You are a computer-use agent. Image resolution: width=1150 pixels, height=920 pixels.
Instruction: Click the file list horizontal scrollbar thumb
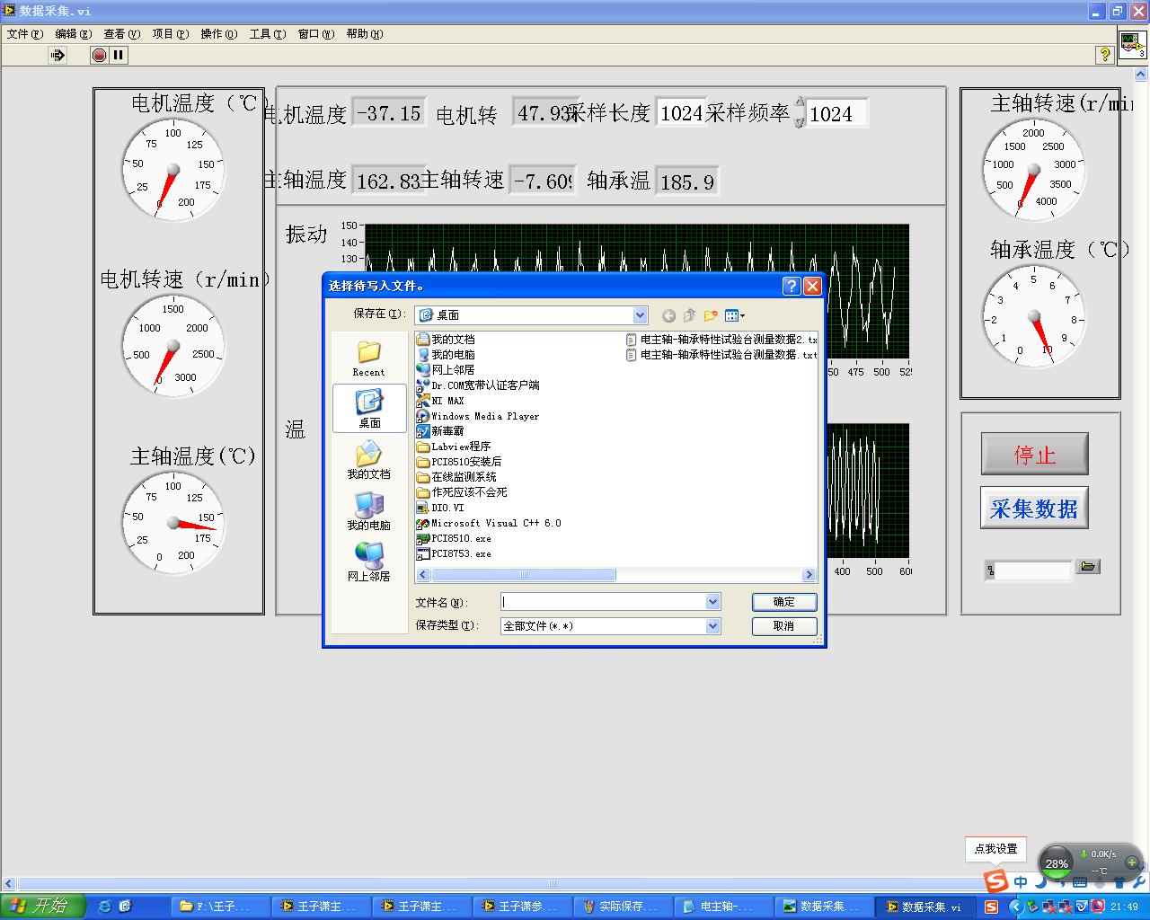[523, 575]
